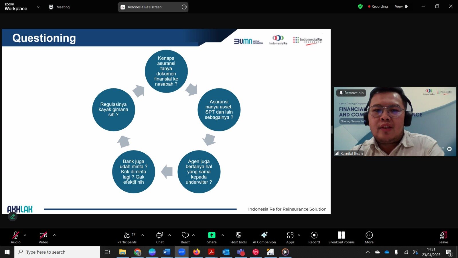Open the Chat panel
Viewport: 458px width, 258px height.
(x=160, y=238)
